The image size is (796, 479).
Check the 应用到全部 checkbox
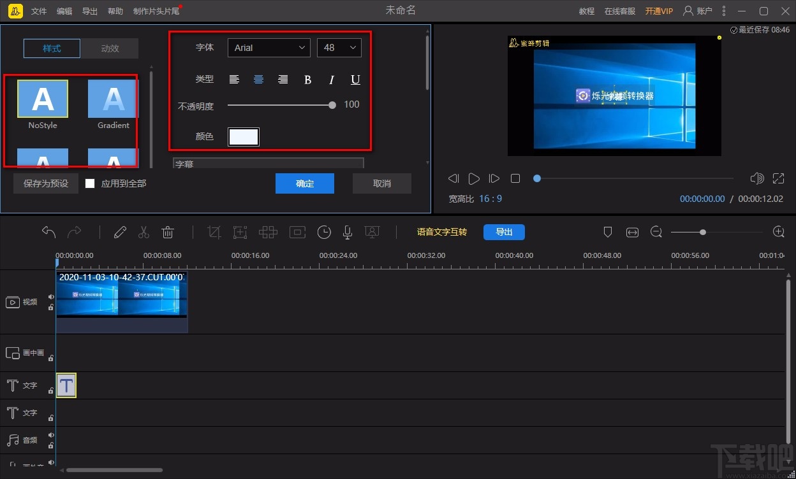click(x=90, y=183)
